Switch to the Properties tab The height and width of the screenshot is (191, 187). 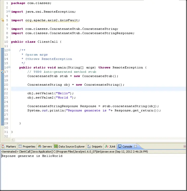pyautogui.click(x=27, y=146)
